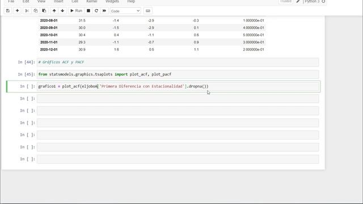The image size is (363, 204).
Task: Click the 'Primera Diferencia con Estacionalidad' string
Action: 142,86
